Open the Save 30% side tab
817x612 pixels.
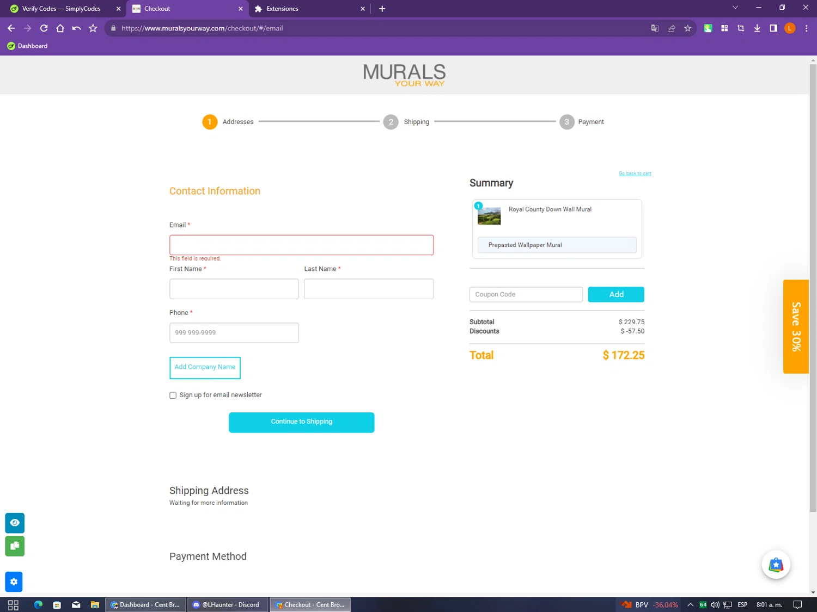796,326
